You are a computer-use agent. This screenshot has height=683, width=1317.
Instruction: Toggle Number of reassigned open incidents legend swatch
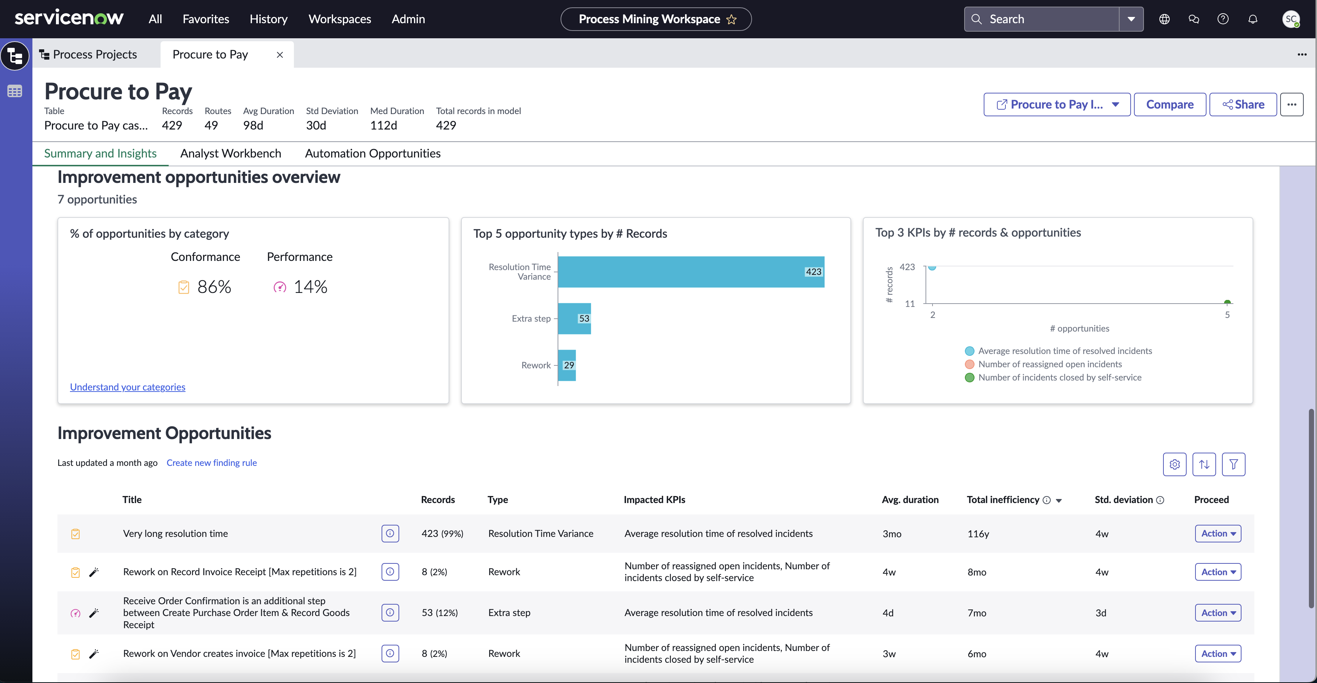(x=969, y=364)
